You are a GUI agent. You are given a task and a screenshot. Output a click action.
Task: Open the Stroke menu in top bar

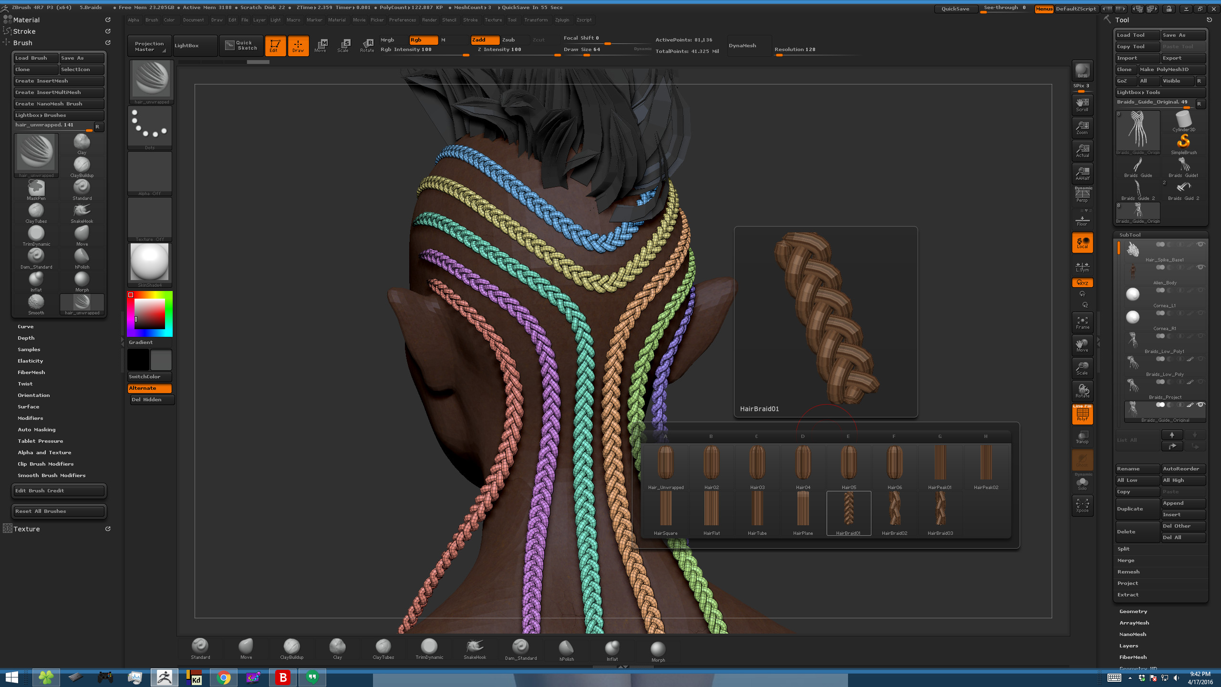pos(470,20)
